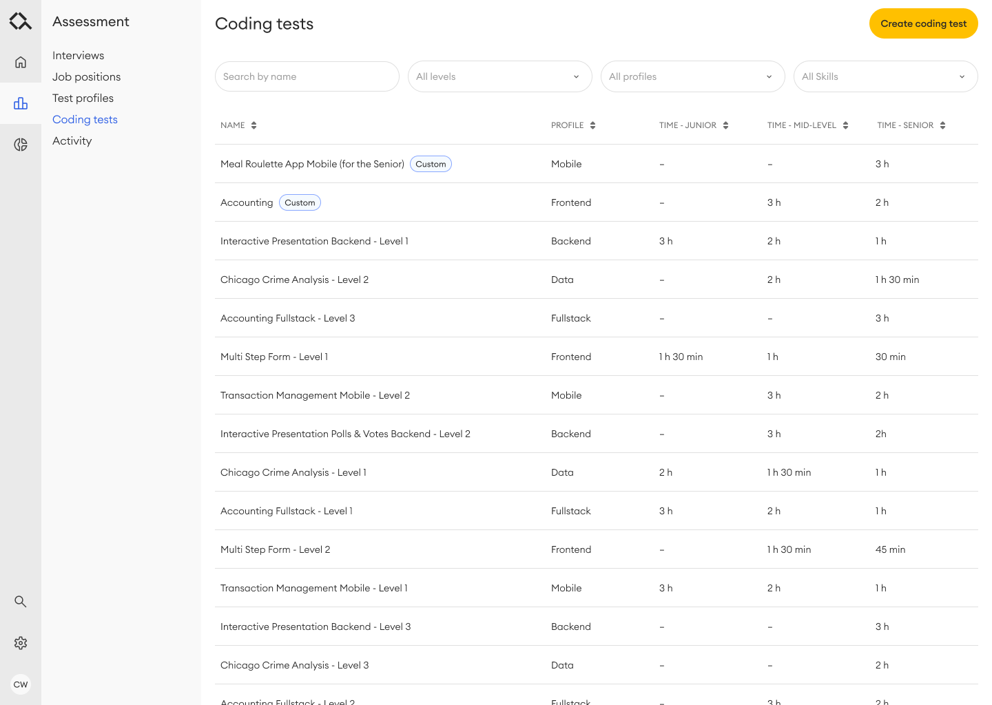Screen dimensions: 992x705
Task: Open the Test profiles section
Action: tap(83, 98)
